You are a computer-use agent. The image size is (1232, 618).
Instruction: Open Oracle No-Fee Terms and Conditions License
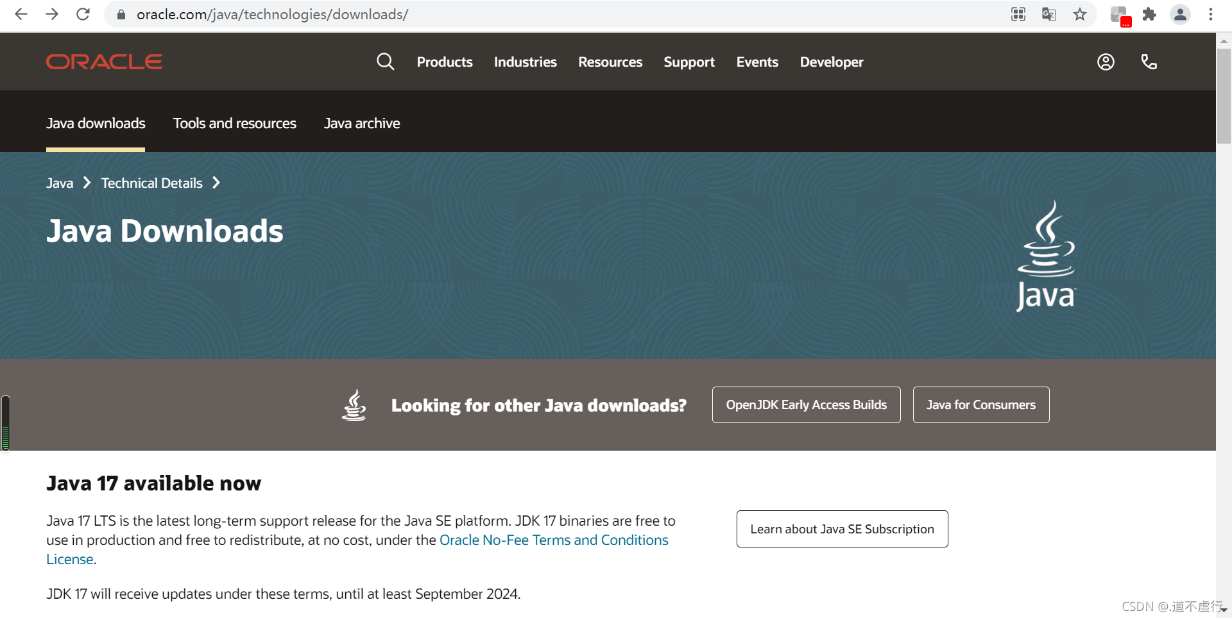554,540
